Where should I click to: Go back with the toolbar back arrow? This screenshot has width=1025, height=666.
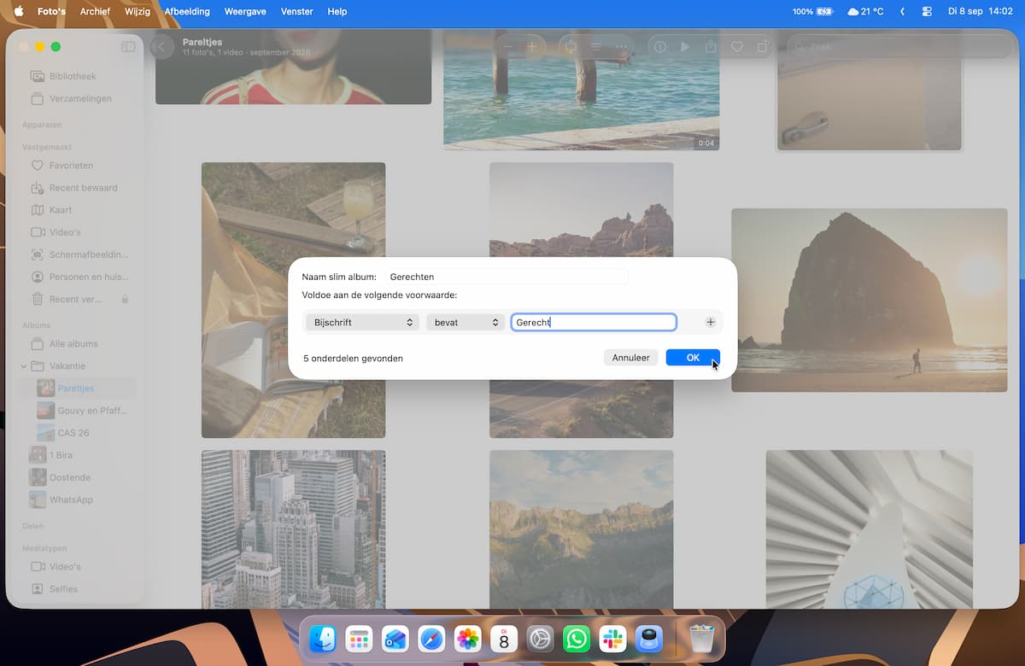click(162, 47)
